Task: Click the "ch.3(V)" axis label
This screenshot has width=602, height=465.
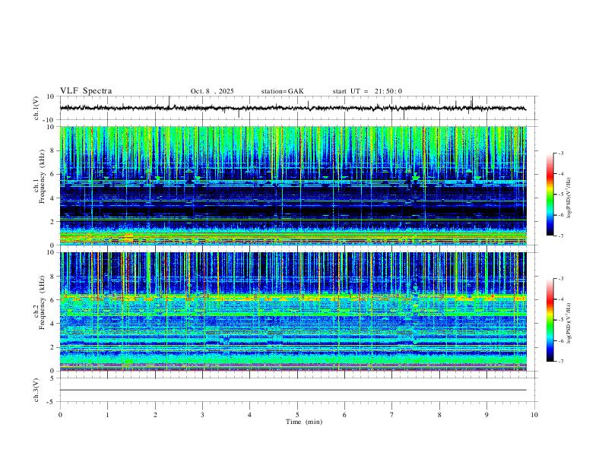Action: pyautogui.click(x=36, y=390)
